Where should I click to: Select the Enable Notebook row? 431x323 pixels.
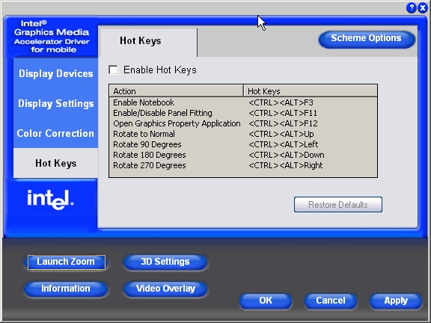[x=243, y=102]
